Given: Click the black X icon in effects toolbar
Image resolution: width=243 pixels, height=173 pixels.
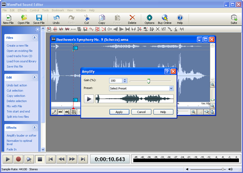Looking at the screenshot, I should click(157, 29).
